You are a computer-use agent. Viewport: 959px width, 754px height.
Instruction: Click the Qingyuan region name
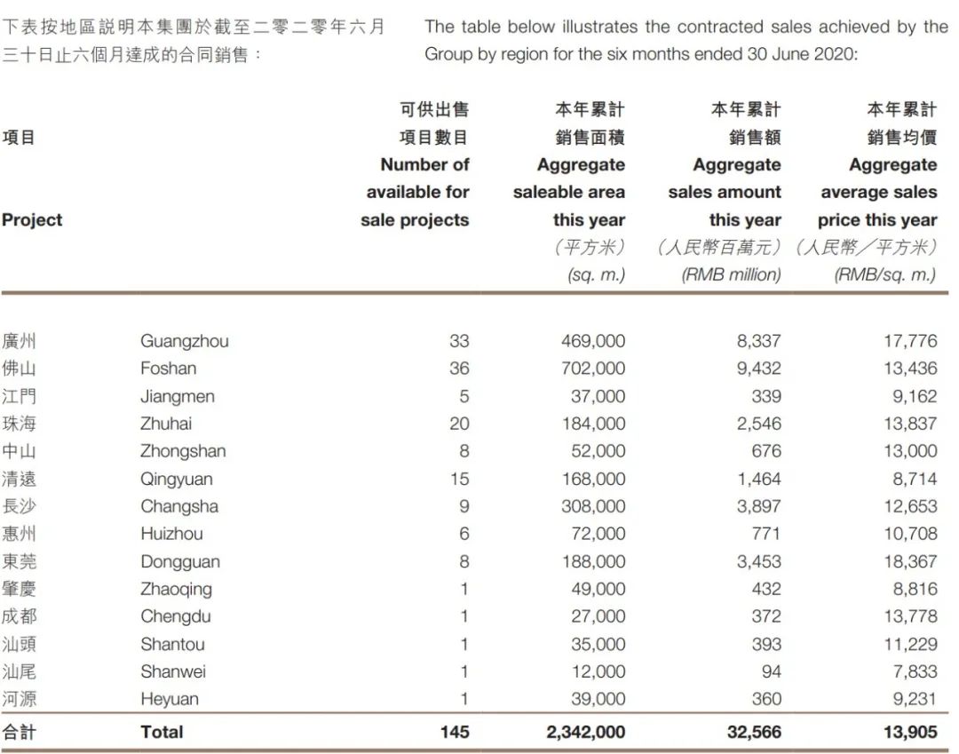tap(176, 479)
